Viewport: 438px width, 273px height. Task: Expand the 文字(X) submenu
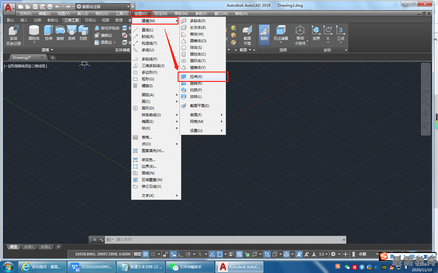coord(156,196)
